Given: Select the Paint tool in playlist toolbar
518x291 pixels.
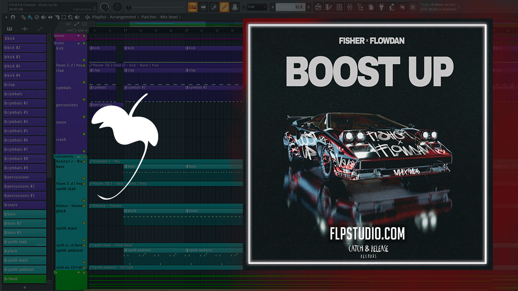Looking at the screenshot, I should coord(30,17).
